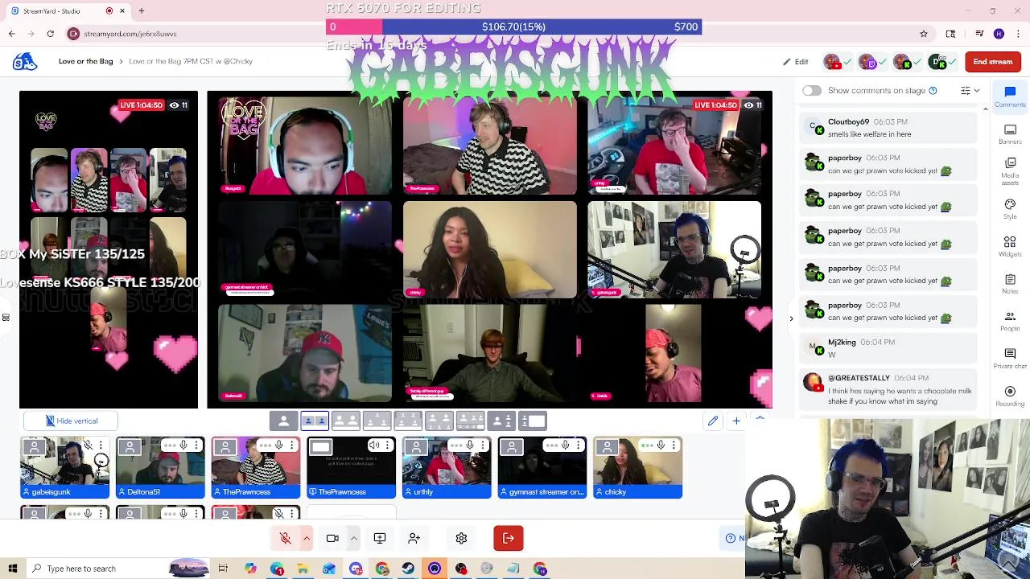Screen dimensions: 1030x579
Task: Select the three-person layout icon
Action: click(377, 421)
